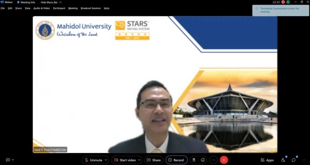The height and width of the screenshot is (165, 310).
Task: Open the Share menu
Action: [x=18, y=8]
